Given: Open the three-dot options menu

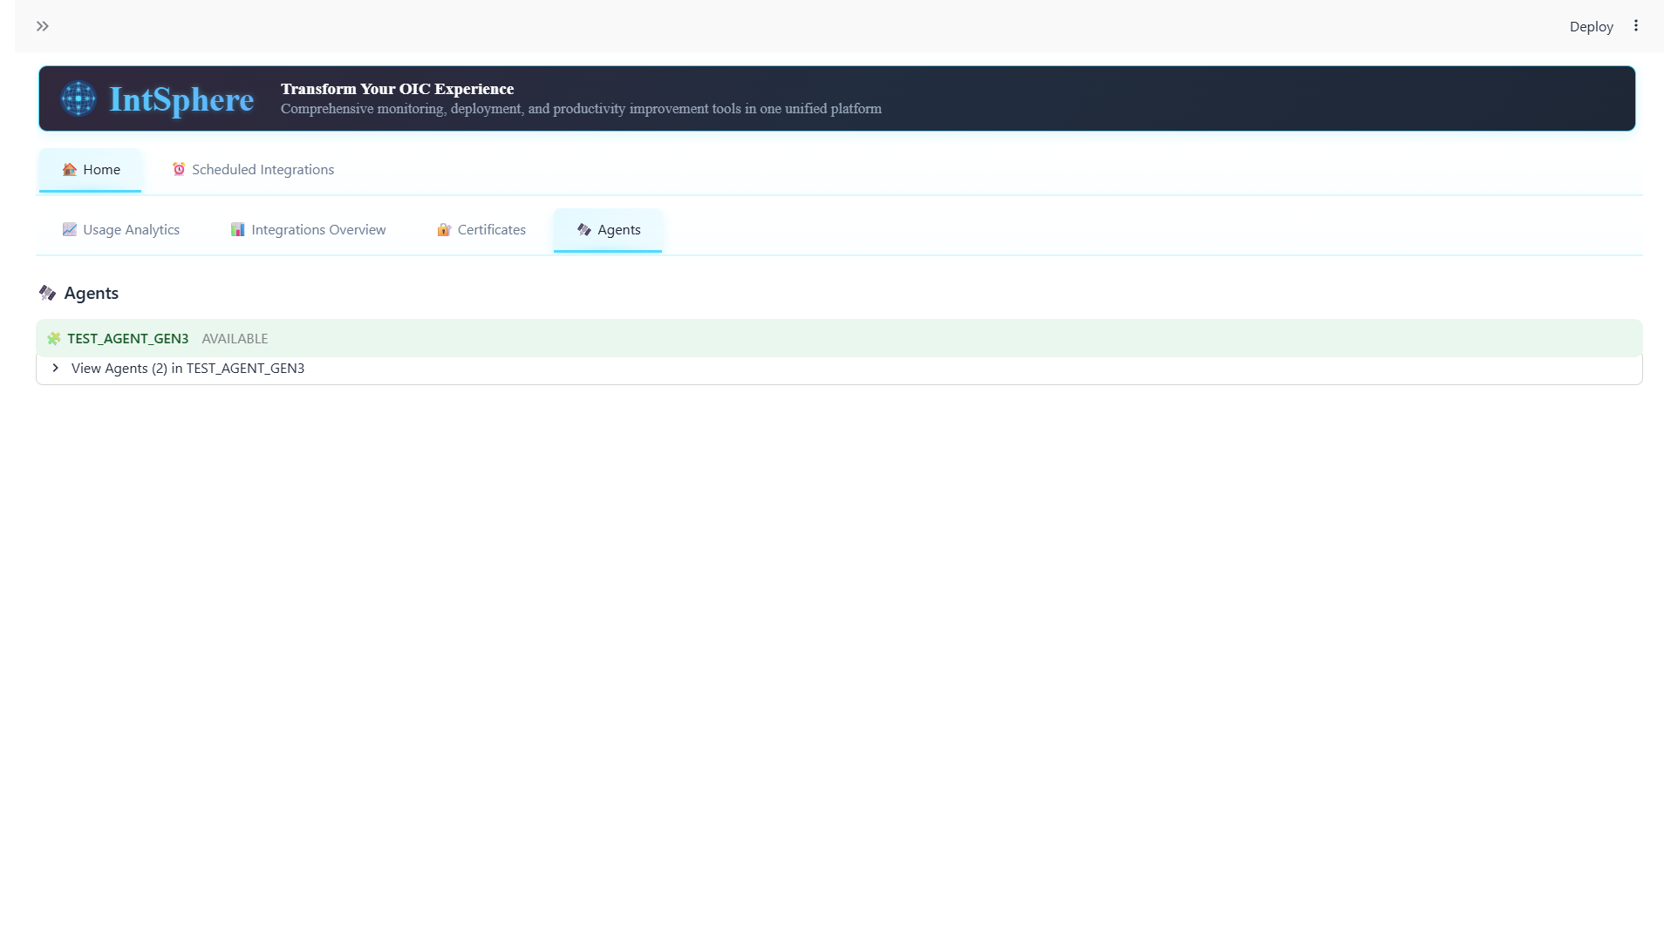Looking at the screenshot, I should [1635, 26].
